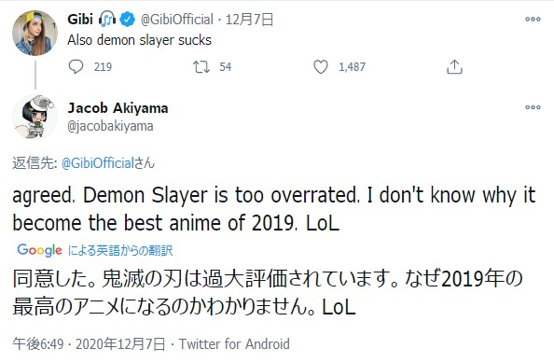Open Gibi's profile picture
Screen dimensions: 554x363
point(35,34)
